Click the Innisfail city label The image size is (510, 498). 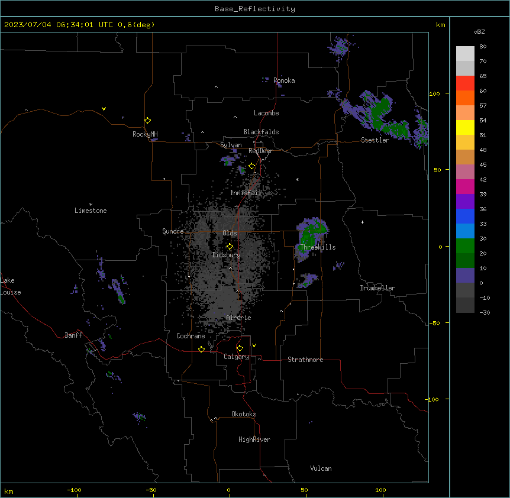[x=246, y=193]
